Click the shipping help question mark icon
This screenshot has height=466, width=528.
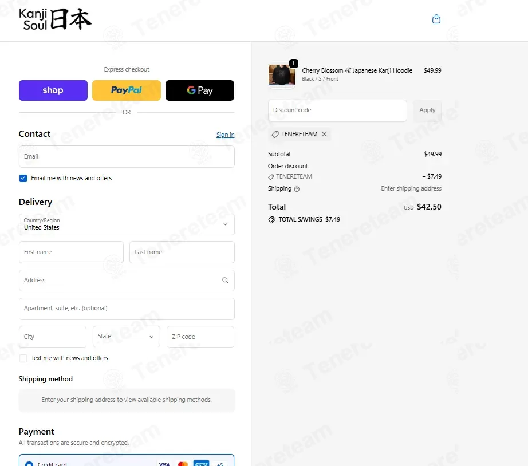[x=297, y=189]
